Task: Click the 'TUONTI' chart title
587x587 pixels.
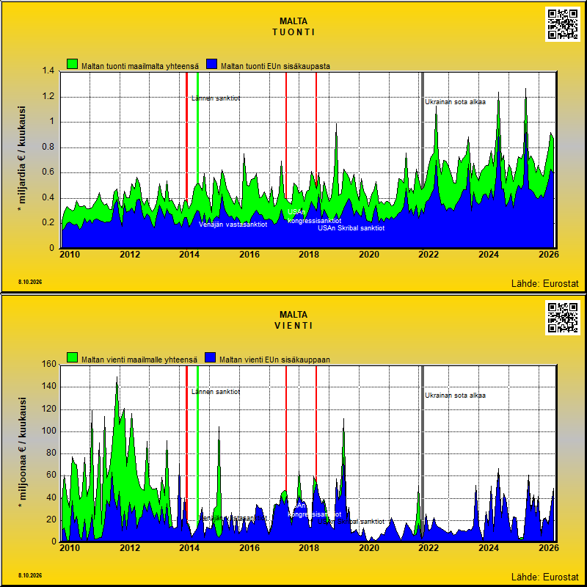Action: [293, 32]
